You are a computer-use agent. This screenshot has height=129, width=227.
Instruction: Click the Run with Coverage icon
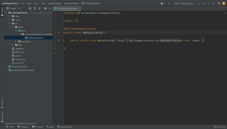click(208, 3)
